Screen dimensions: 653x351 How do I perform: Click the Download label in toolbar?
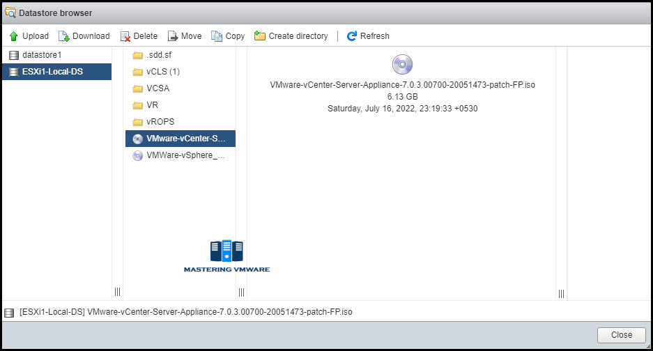click(x=91, y=36)
